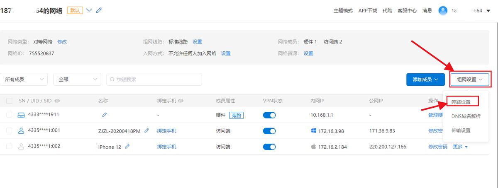Click the name edit pencil in row 4333****1911
This screenshot has height=188, width=498.
(x=105, y=115)
